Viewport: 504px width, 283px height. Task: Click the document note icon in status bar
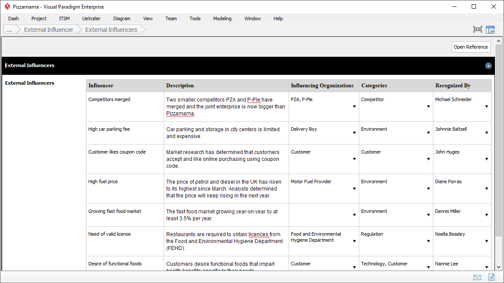tap(492, 277)
